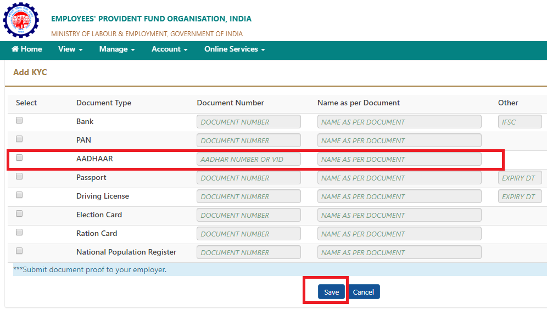Click the Passport document type label
This screenshot has height=310, width=547.
click(91, 177)
